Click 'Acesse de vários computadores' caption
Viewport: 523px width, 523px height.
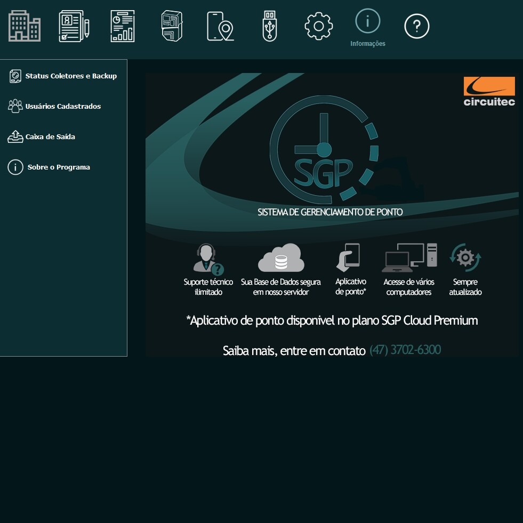(409, 287)
